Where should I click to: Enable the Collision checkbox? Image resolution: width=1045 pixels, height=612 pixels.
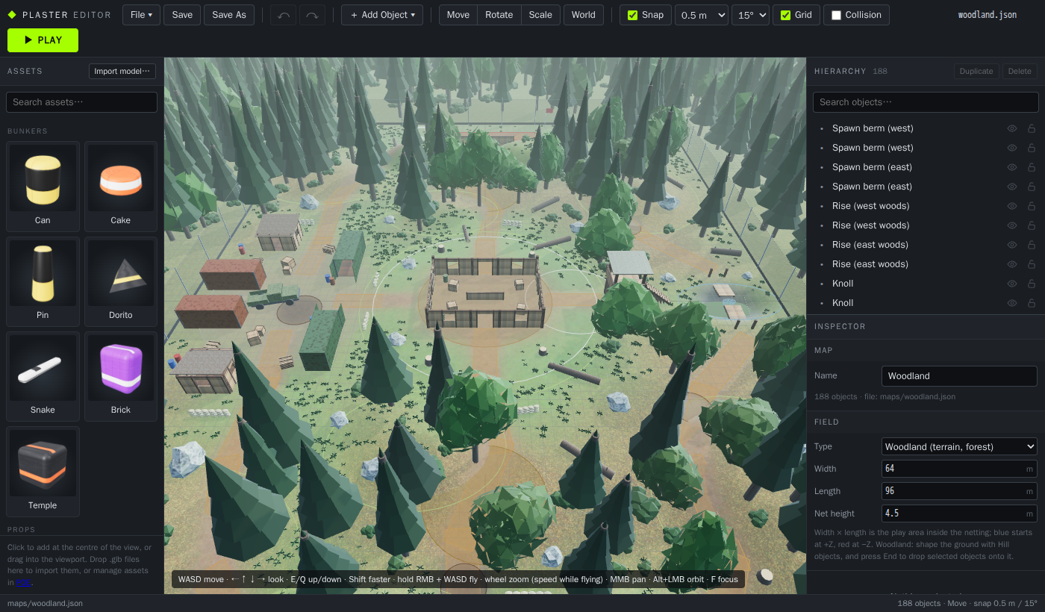836,15
